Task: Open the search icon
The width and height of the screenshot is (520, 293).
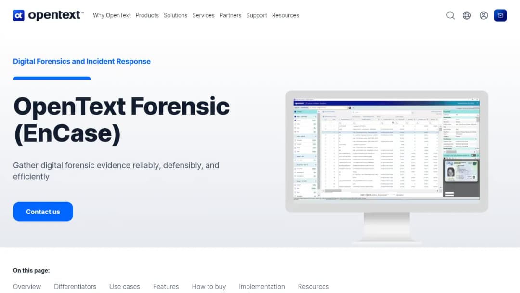Action: point(450,15)
